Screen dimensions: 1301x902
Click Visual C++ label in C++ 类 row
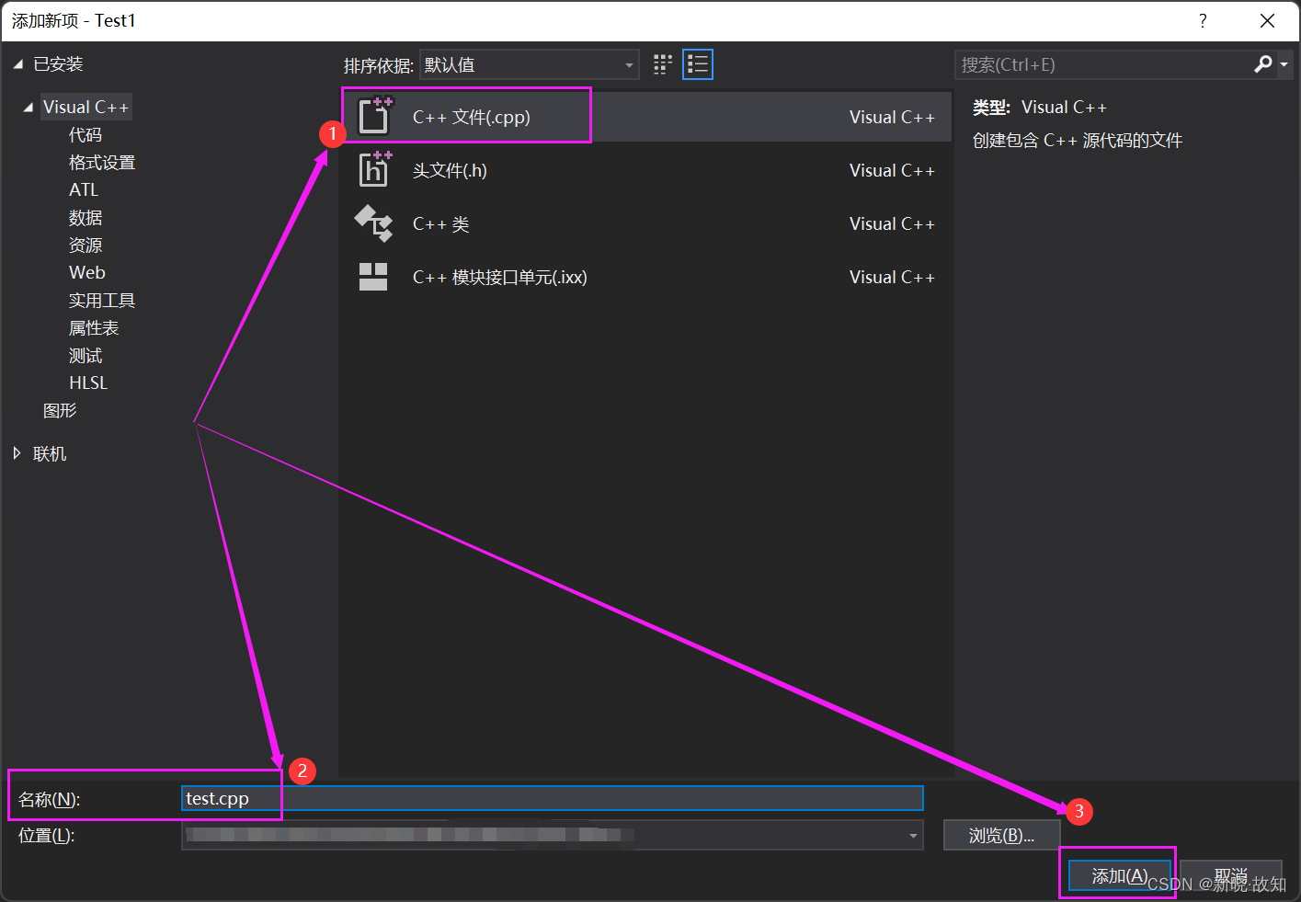click(x=892, y=223)
